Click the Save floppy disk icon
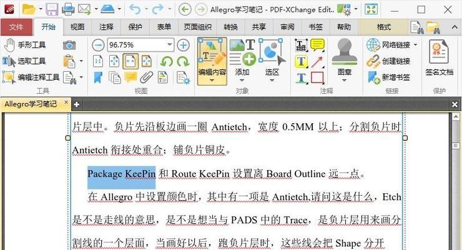Screen dimensions: 462x250 point(52,9)
